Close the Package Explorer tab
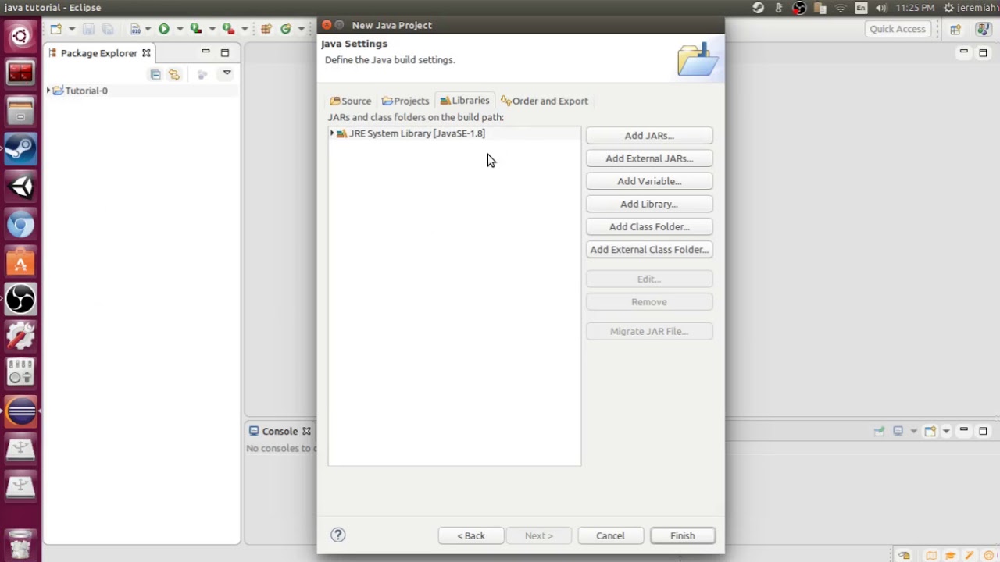Viewport: 1000px width, 562px height. click(146, 53)
